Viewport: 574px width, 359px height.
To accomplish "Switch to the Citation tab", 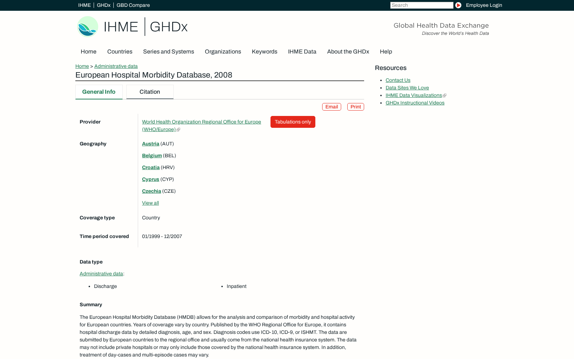I will click(x=150, y=92).
